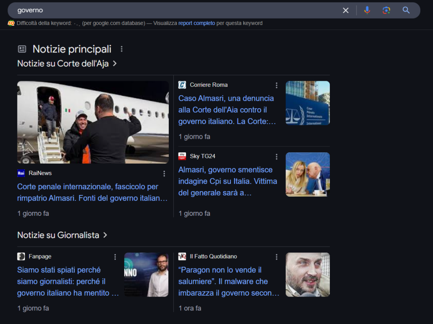The width and height of the screenshot is (433, 324).
Task: Open the Fanpage article thumbnail image
Action: [x=146, y=275]
